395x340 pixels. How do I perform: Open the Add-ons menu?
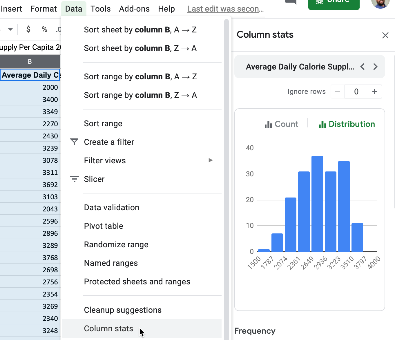pos(134,9)
